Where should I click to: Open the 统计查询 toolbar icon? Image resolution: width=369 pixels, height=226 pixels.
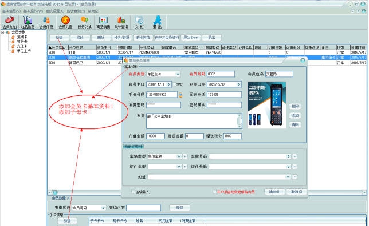121,22
